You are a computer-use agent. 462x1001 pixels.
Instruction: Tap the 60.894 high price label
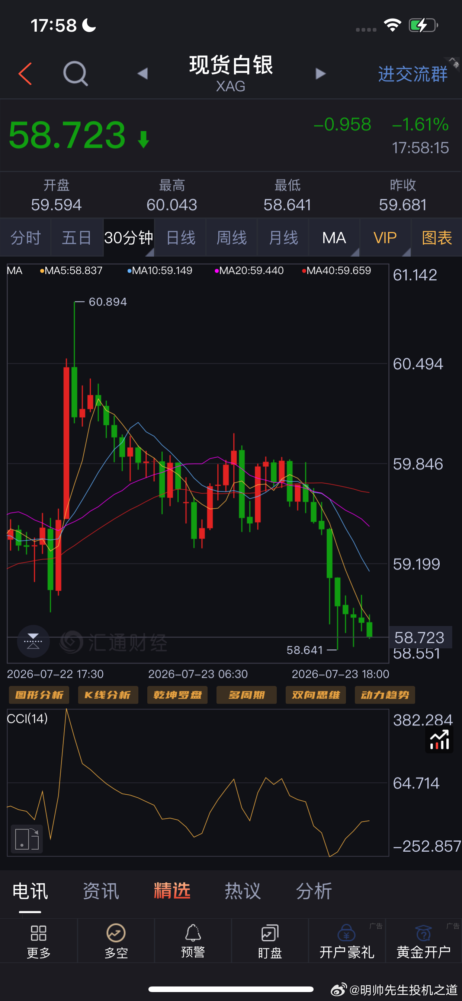pos(108,302)
